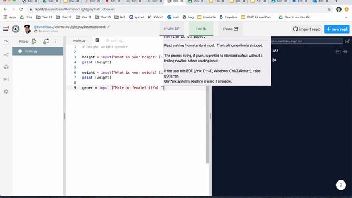Screen dimensions: 352x198
Task: Clear the console output icon
Action: (x=345, y=51)
